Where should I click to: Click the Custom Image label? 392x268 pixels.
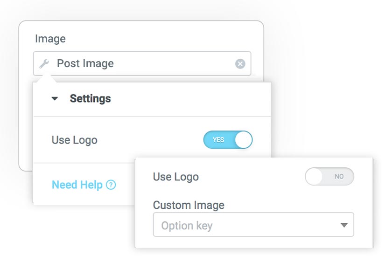point(189,205)
